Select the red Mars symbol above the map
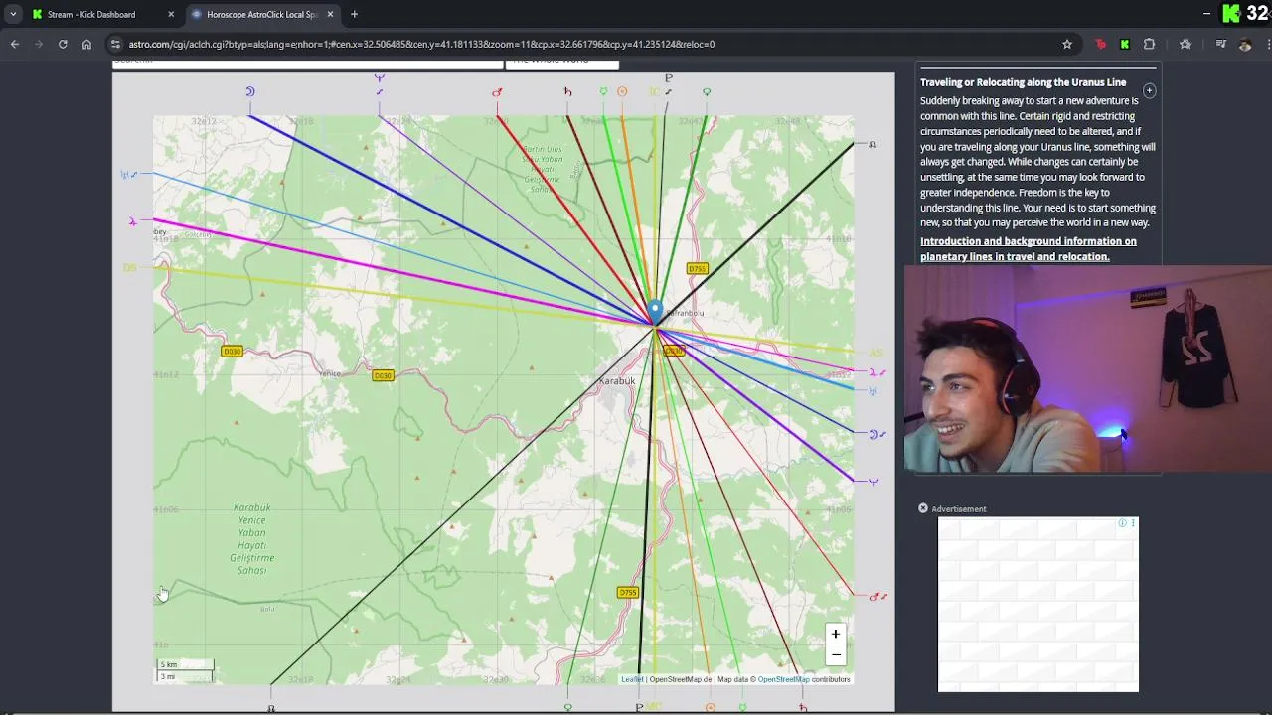1272x715 pixels. 497,92
